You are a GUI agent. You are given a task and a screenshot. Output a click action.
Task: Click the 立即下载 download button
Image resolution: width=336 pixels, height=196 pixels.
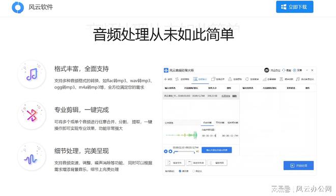pyautogui.click(x=294, y=7)
